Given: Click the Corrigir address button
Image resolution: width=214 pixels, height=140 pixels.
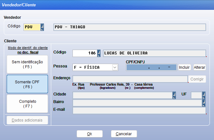Looking at the screenshot, I should [197, 79].
